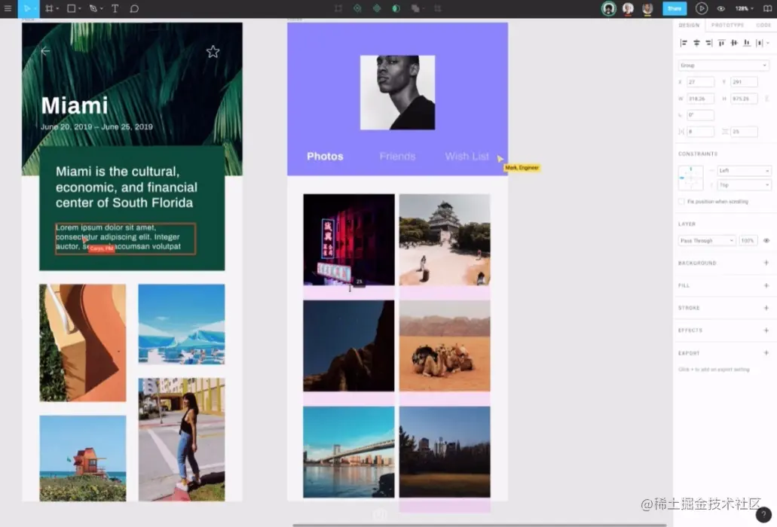Image resolution: width=777 pixels, height=527 pixels.
Task: Open horizontal constraint Left dropdown
Action: tap(744, 170)
